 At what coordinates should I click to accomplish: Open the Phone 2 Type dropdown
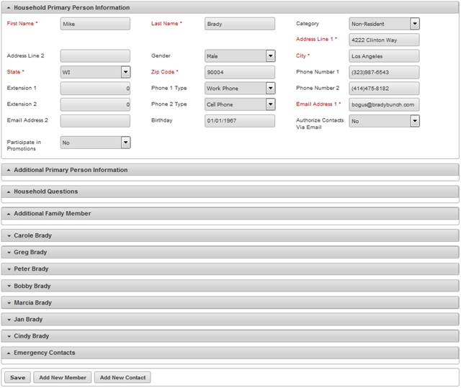240,104
